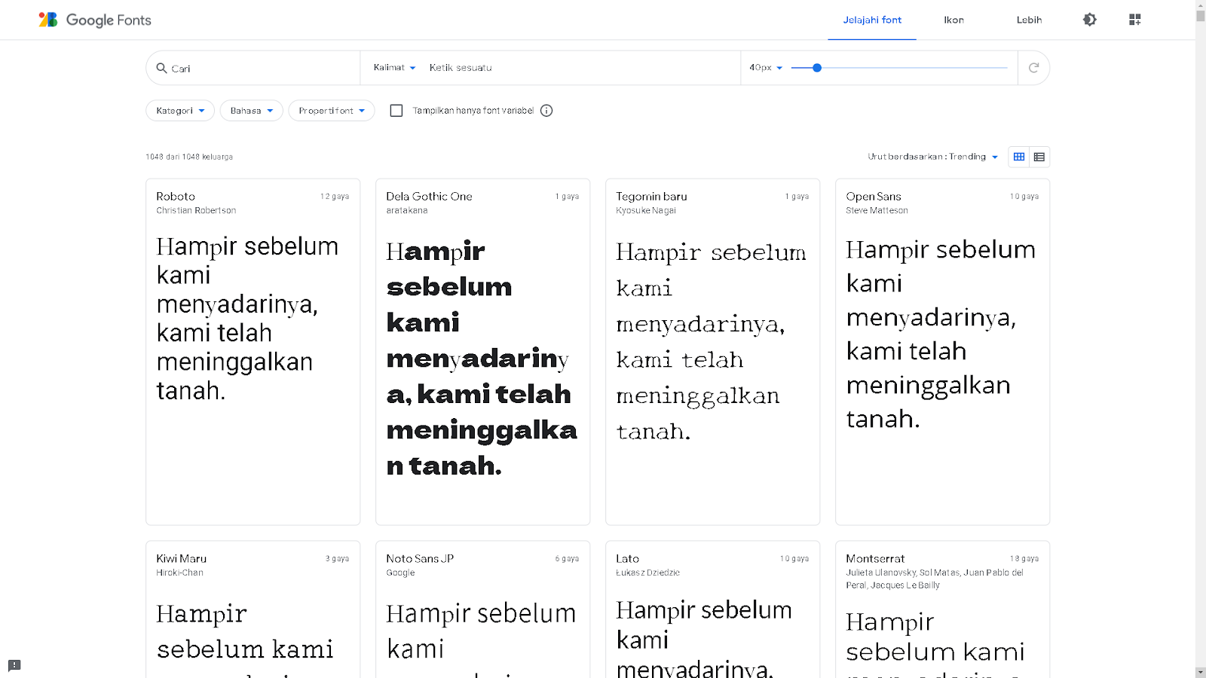The image size is (1206, 678).
Task: Open the Montserrat font card
Action: [x=943, y=609]
